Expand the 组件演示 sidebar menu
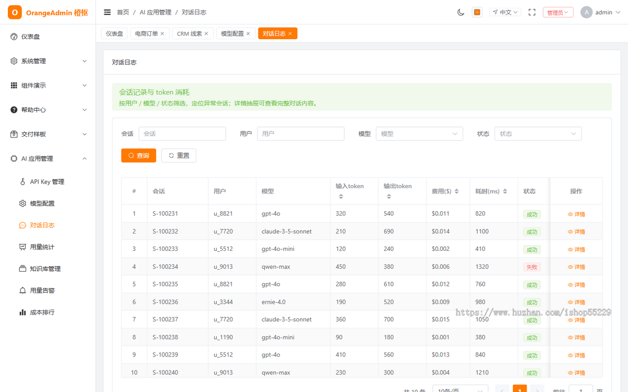 48,85
